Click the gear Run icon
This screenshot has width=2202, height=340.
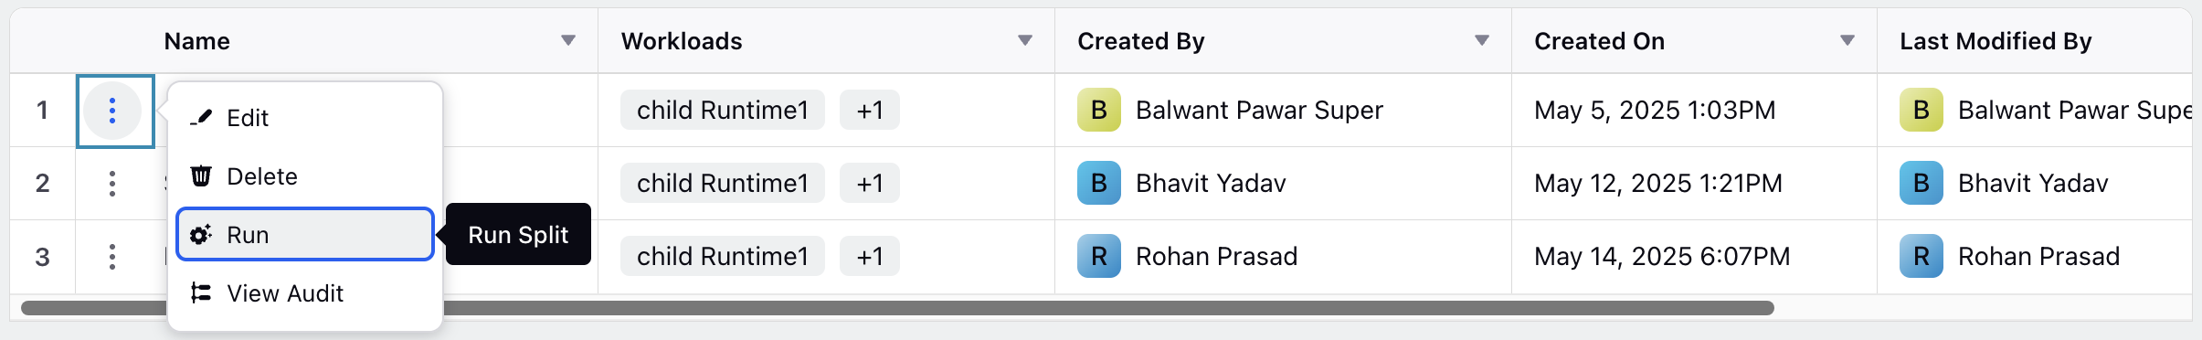point(201,235)
